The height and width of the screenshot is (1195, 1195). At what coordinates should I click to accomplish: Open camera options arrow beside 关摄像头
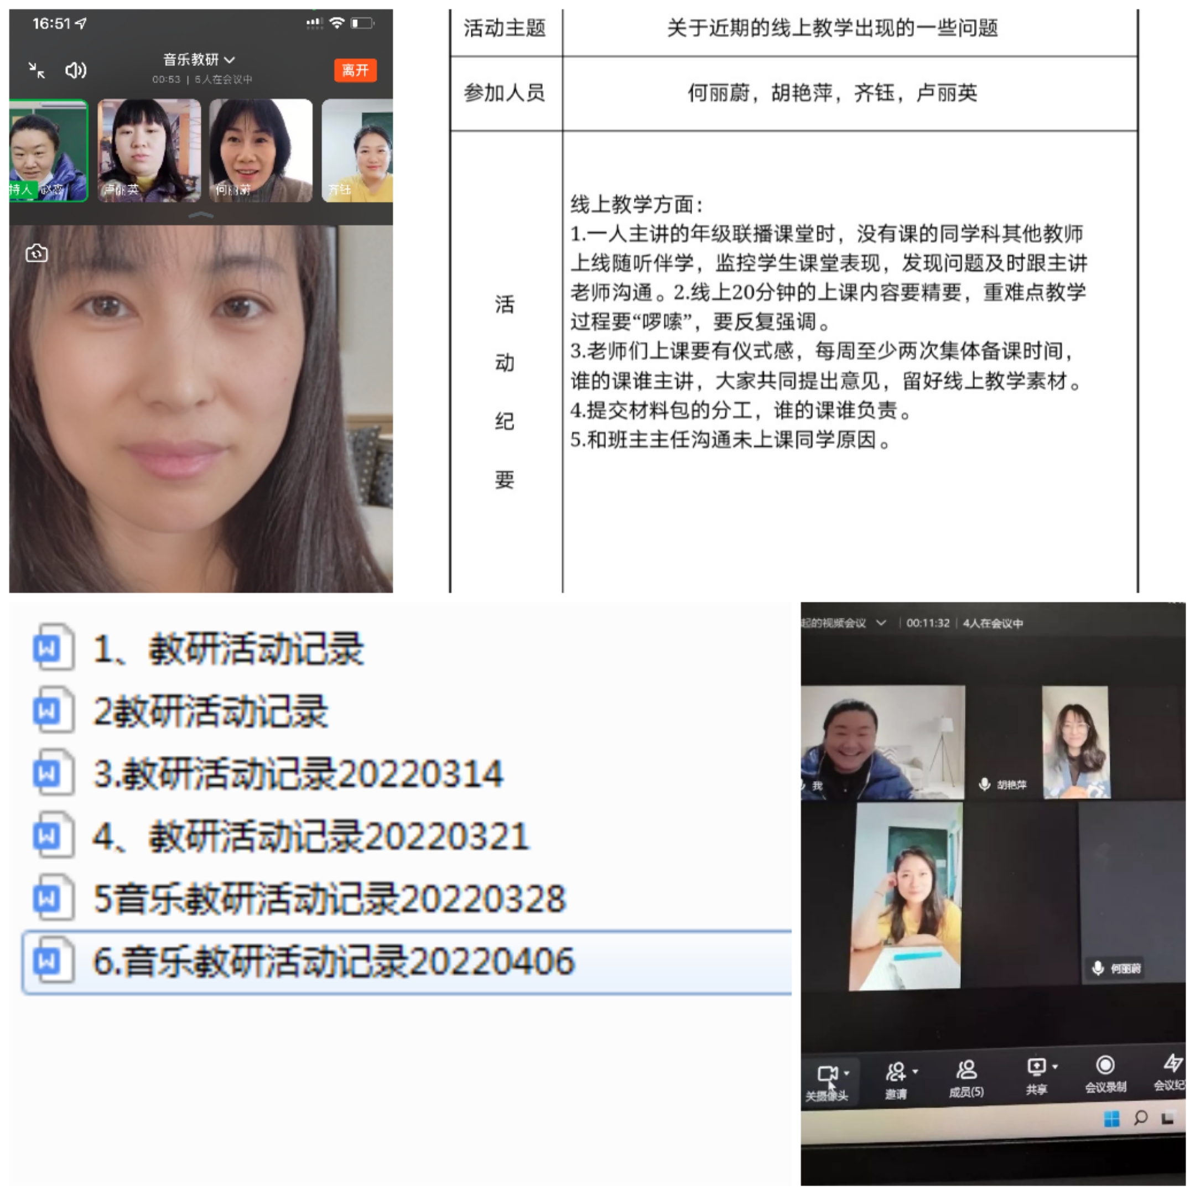[847, 1073]
